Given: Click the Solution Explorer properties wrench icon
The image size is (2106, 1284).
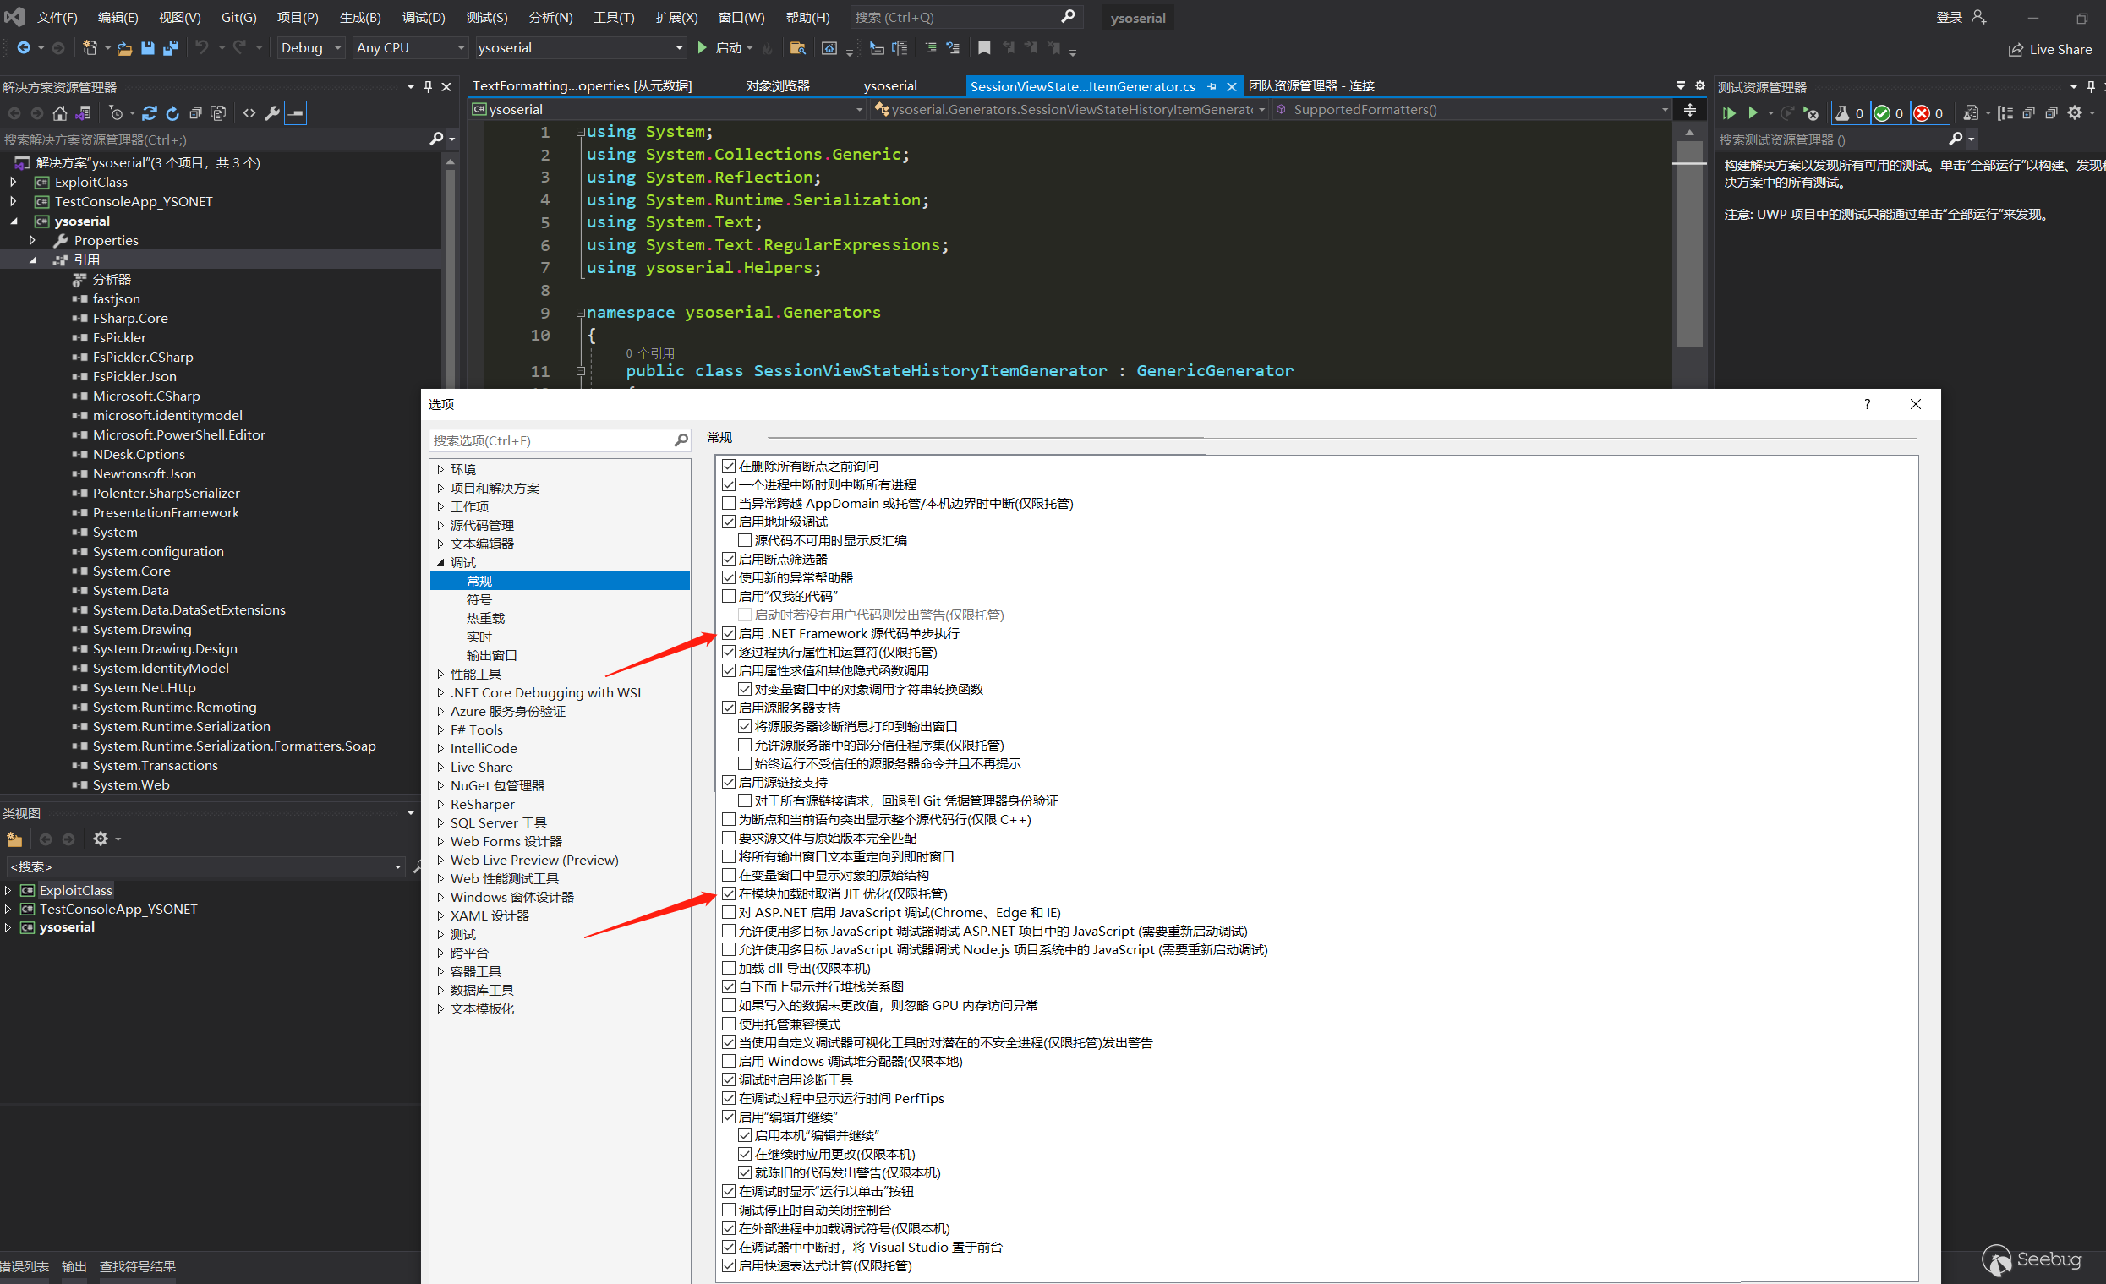Looking at the screenshot, I should [272, 112].
